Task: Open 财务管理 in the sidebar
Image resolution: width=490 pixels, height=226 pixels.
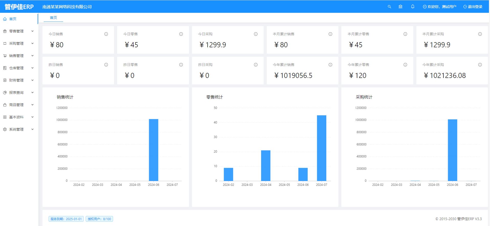Action: click(x=18, y=80)
